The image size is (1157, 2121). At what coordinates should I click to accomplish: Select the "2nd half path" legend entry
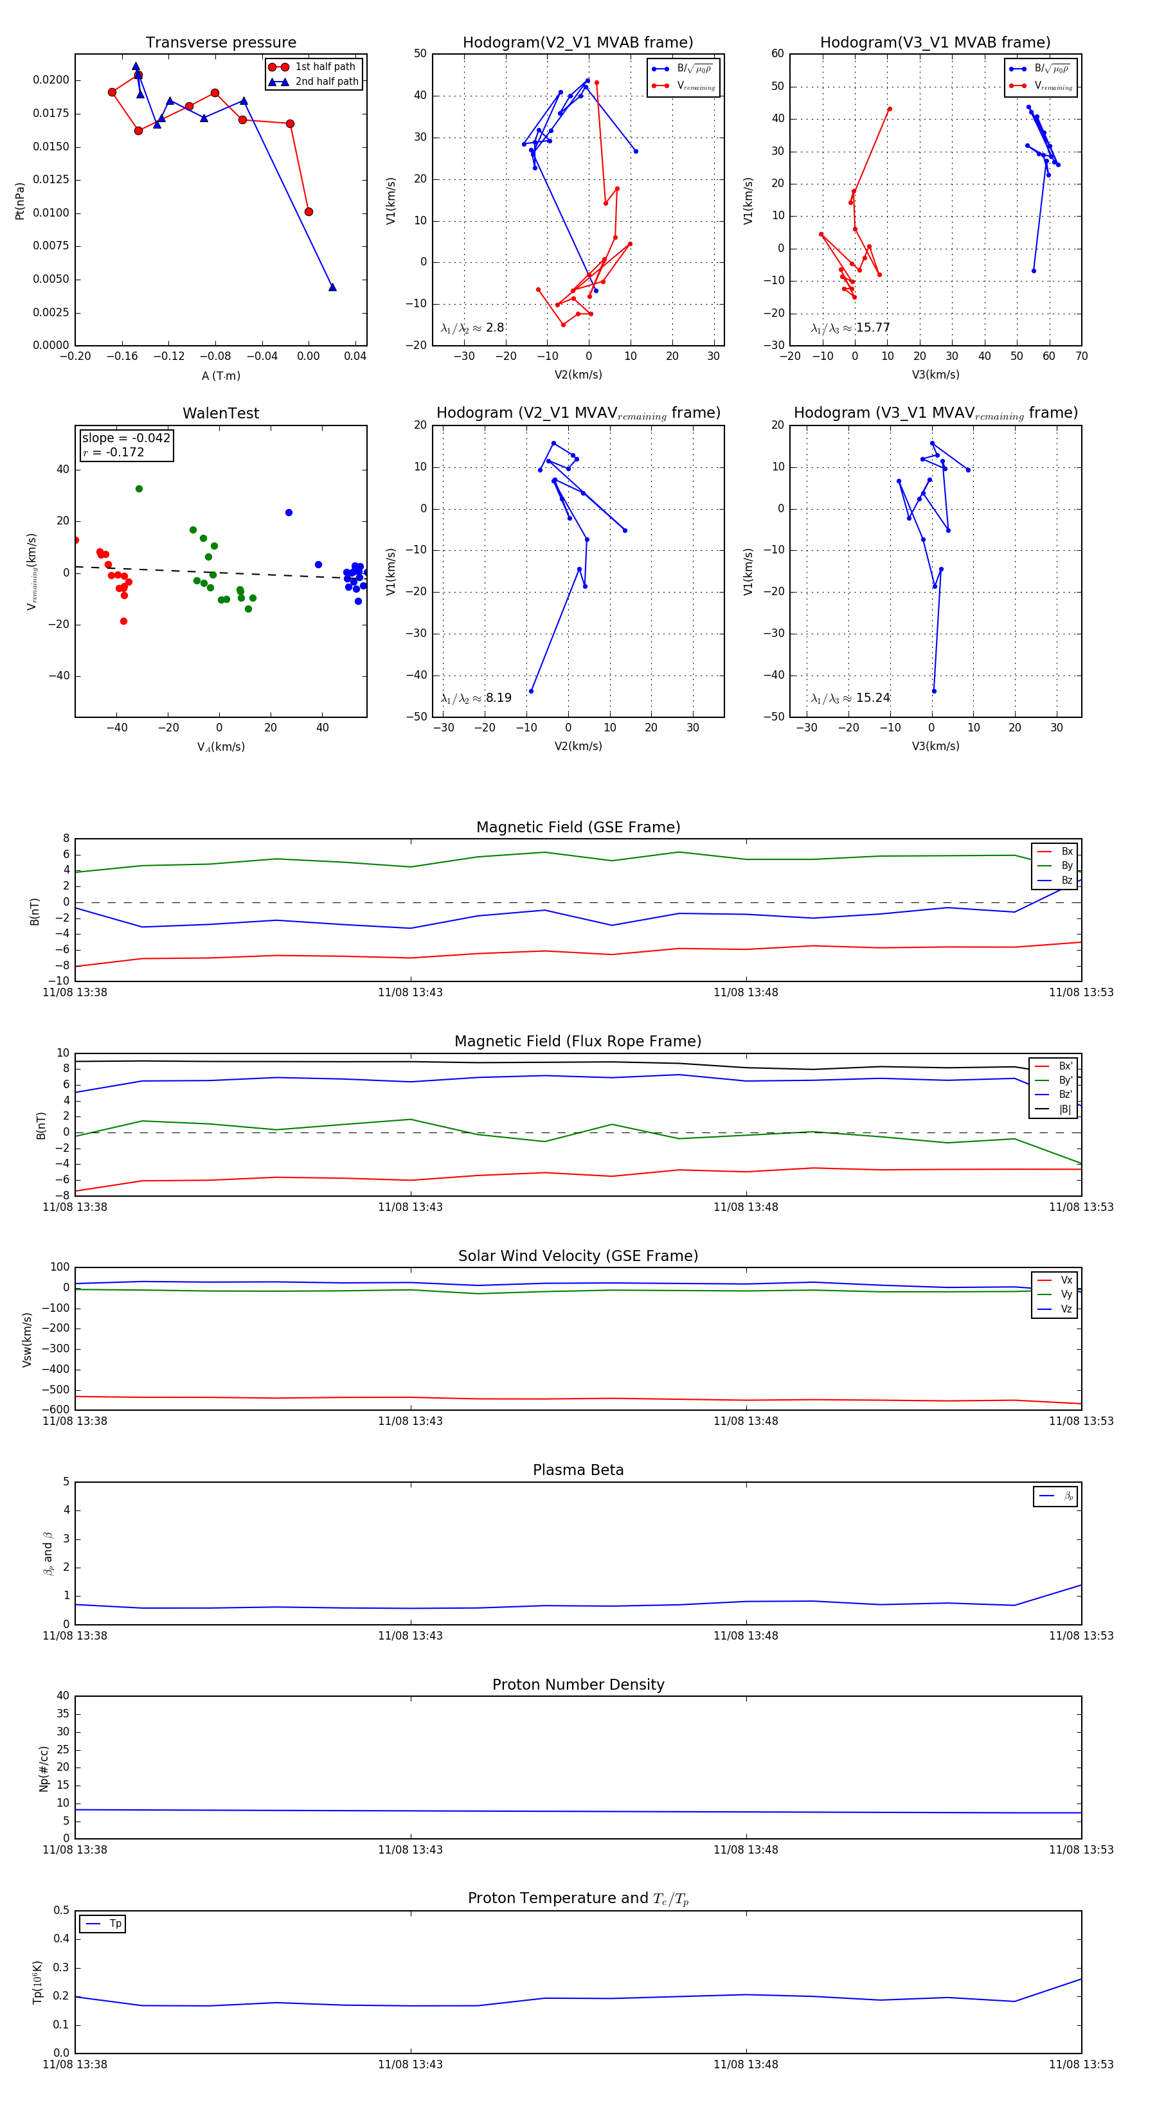(x=313, y=82)
